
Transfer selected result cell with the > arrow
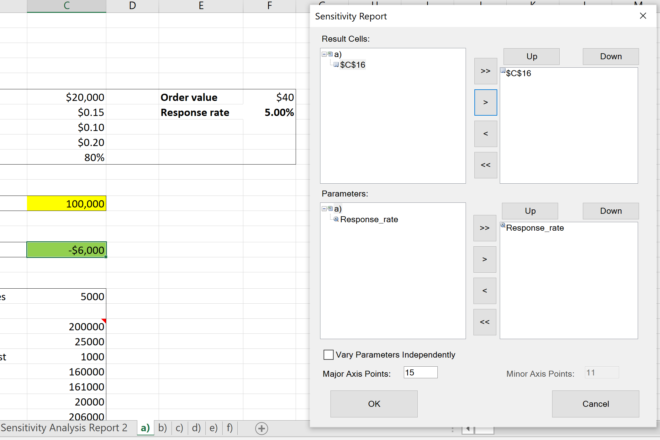click(x=485, y=102)
